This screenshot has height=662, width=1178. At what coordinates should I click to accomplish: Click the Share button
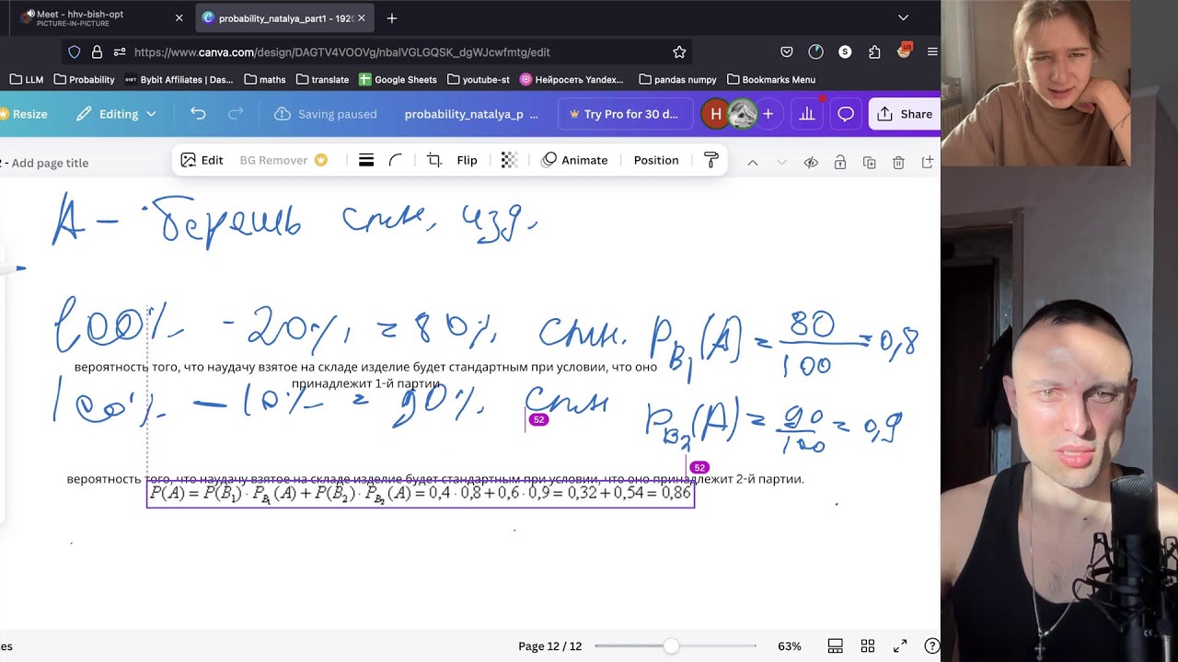[x=905, y=114]
